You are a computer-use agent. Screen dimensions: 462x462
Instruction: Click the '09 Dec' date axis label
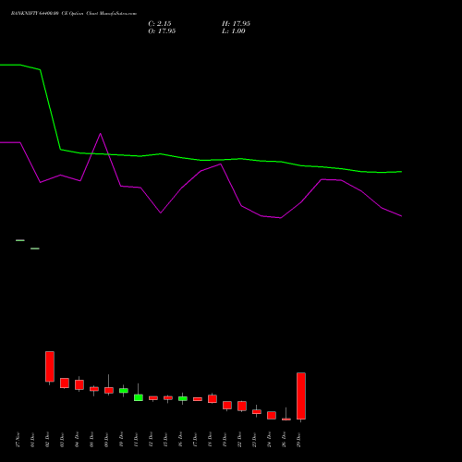tap(106, 440)
